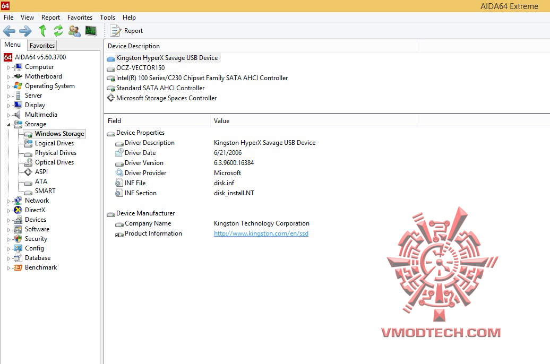The image size is (550, 364).
Task: Select Motherboard icon in tree
Action: pyautogui.click(x=18, y=76)
